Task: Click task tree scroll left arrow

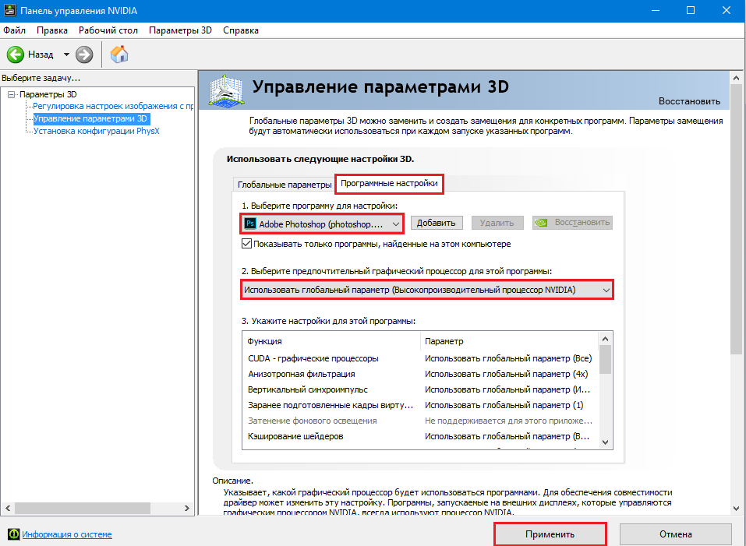Action: [x=8, y=508]
